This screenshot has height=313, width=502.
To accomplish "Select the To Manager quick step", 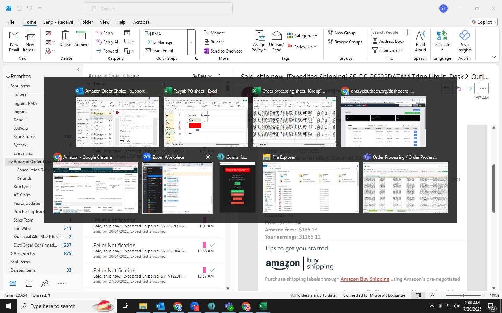I will click(159, 42).
